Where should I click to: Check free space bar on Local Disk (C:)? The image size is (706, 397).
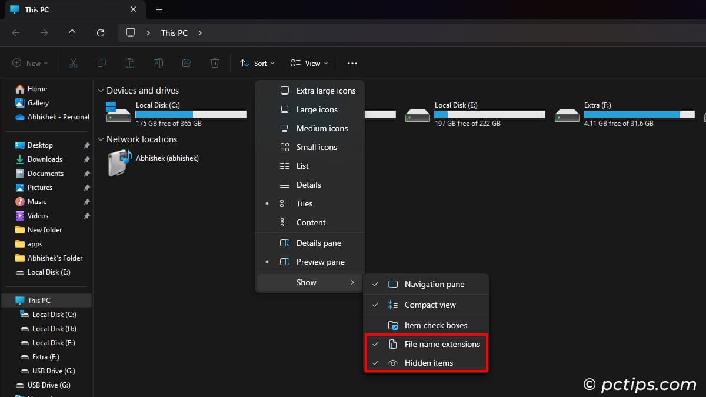[x=191, y=114]
